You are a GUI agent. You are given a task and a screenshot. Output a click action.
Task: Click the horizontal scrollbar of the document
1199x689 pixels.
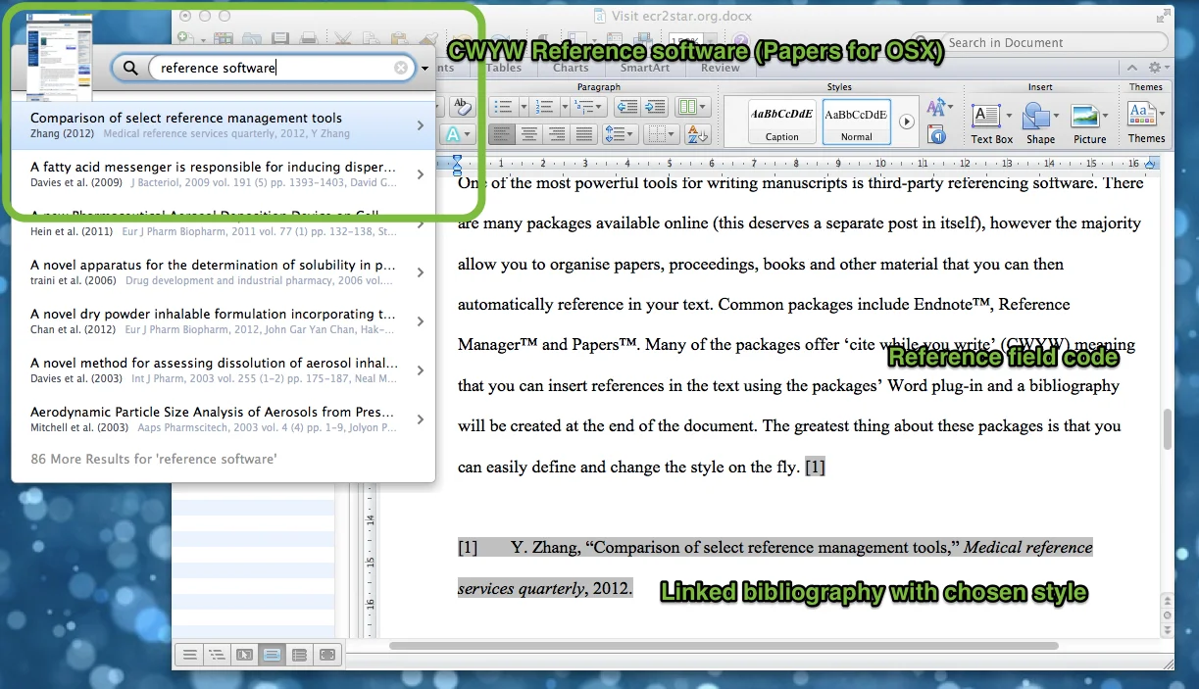pyautogui.click(x=724, y=646)
